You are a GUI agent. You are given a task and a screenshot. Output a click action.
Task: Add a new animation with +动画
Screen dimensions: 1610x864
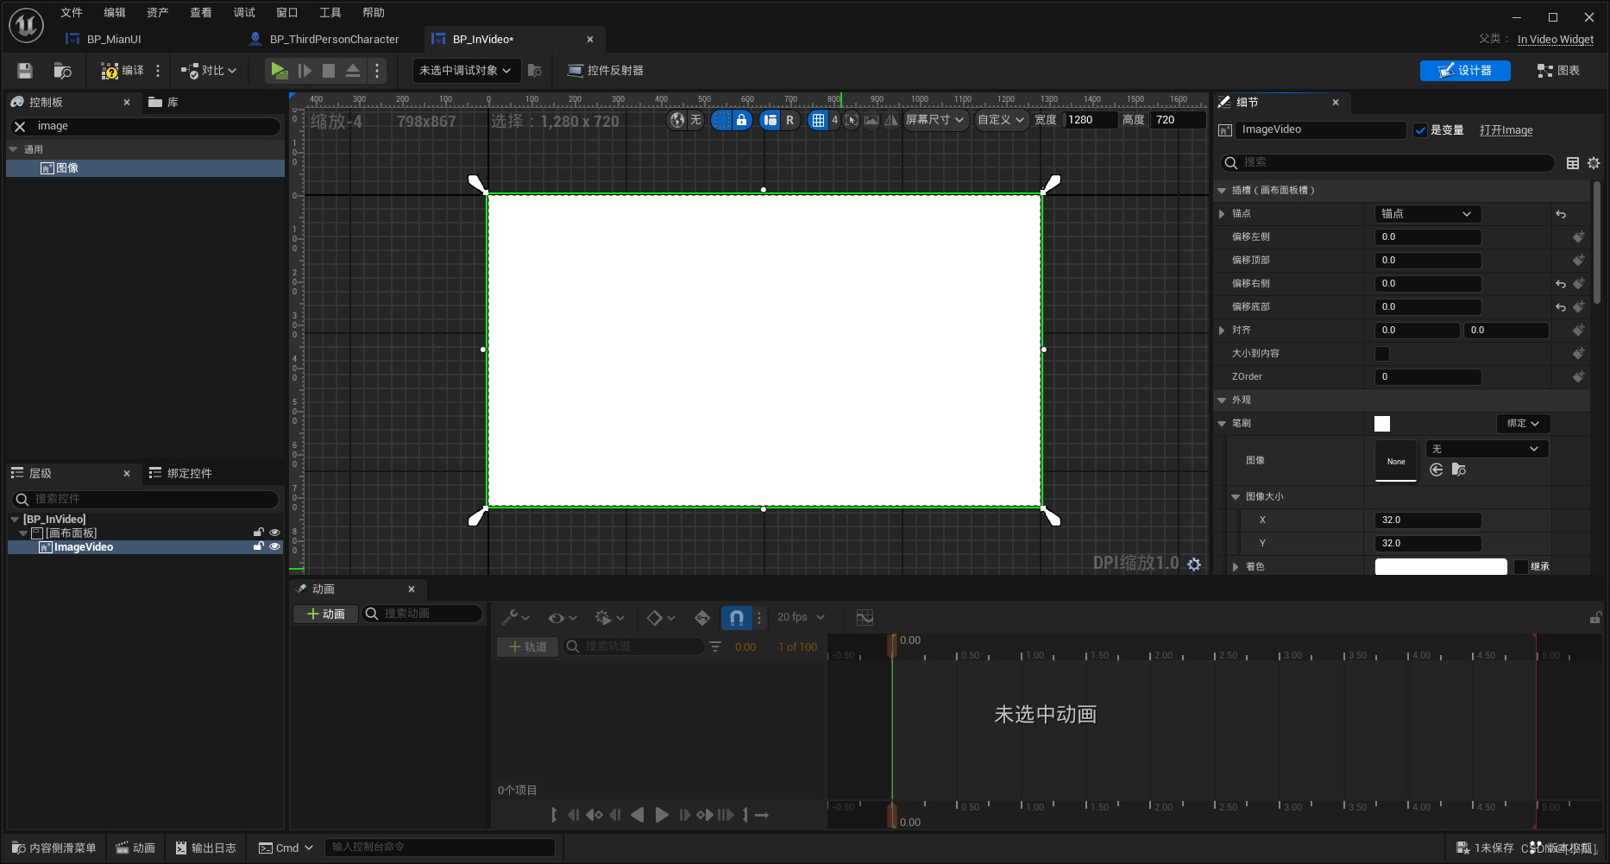click(326, 614)
